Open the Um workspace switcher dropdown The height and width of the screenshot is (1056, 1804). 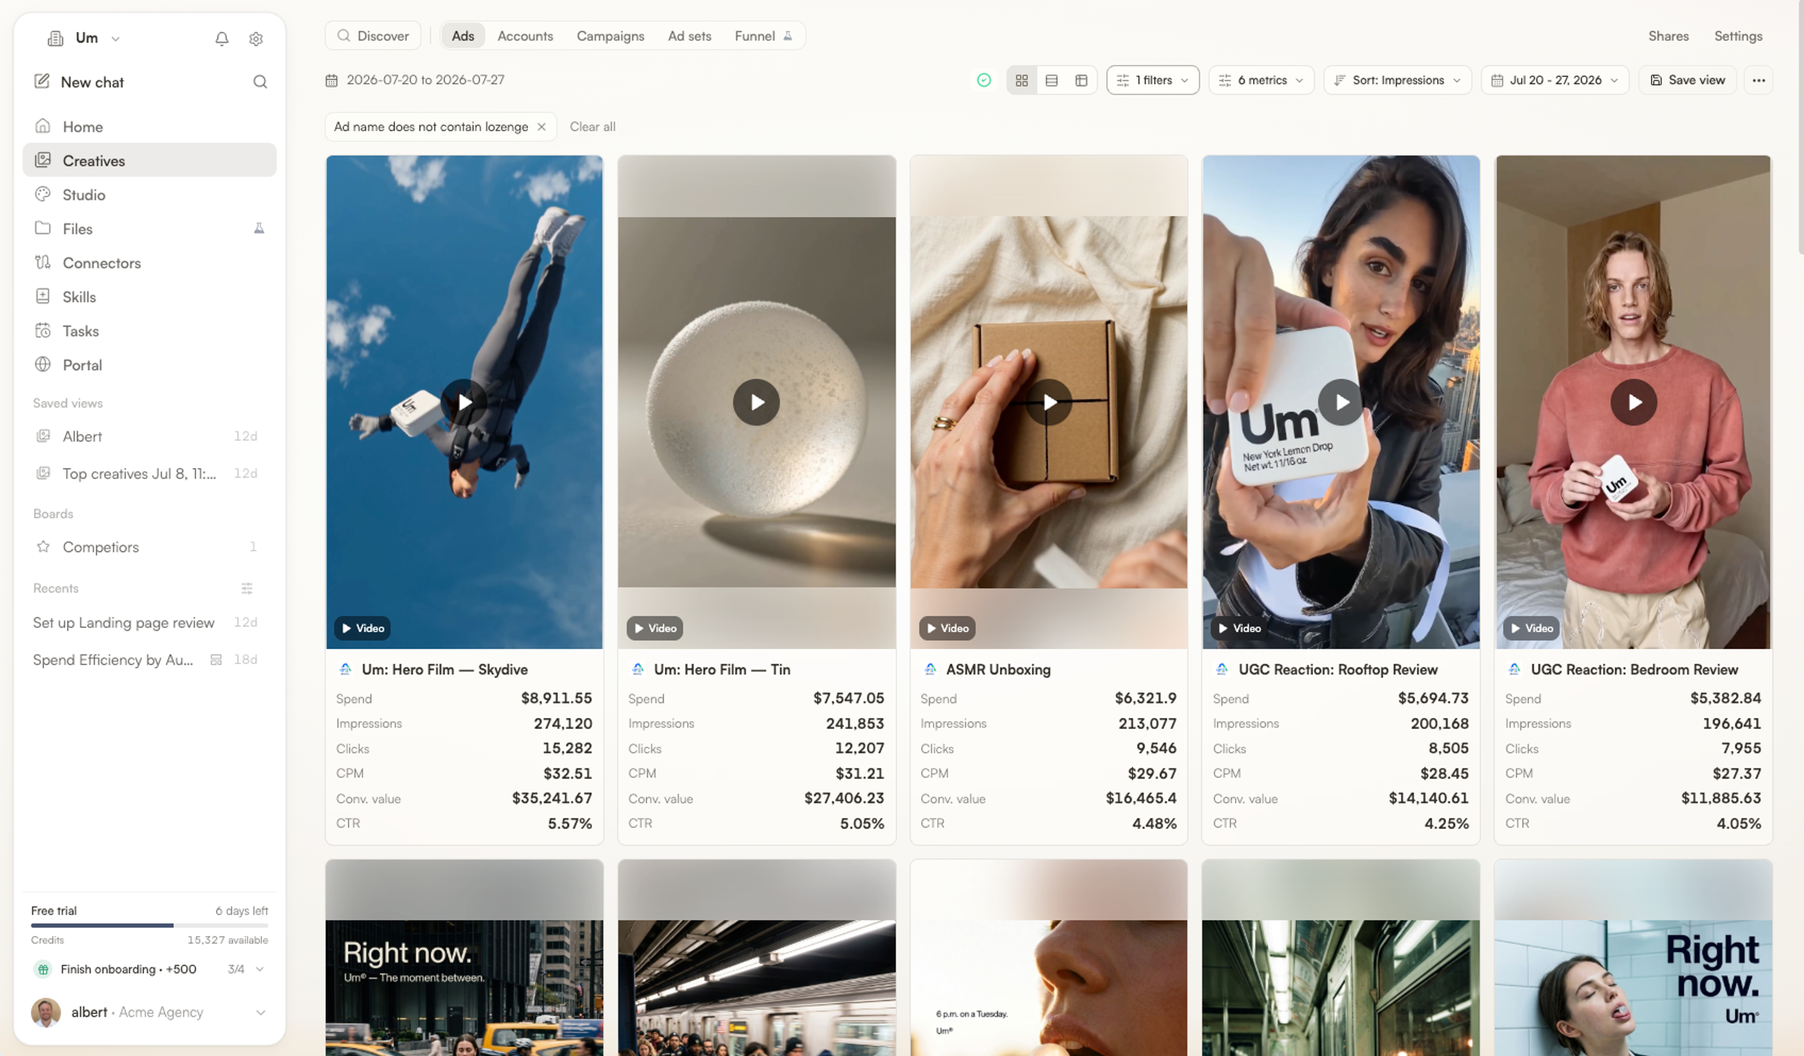pos(84,38)
